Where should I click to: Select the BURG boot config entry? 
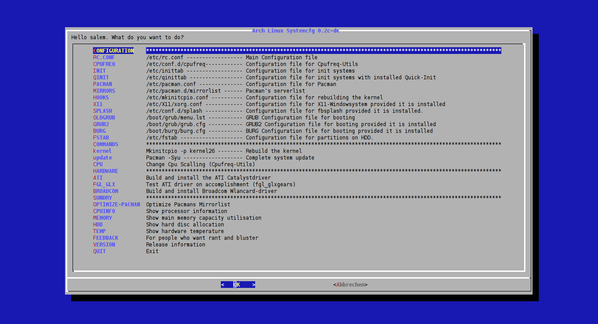[99, 131]
